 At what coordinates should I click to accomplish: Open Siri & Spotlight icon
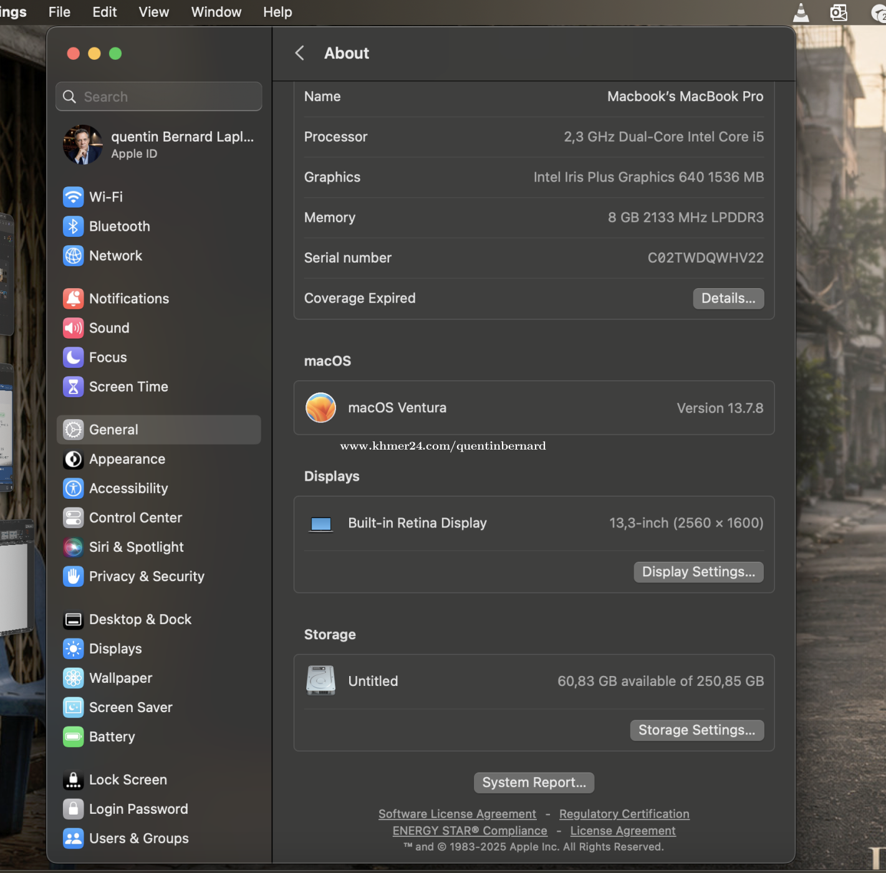click(x=74, y=547)
